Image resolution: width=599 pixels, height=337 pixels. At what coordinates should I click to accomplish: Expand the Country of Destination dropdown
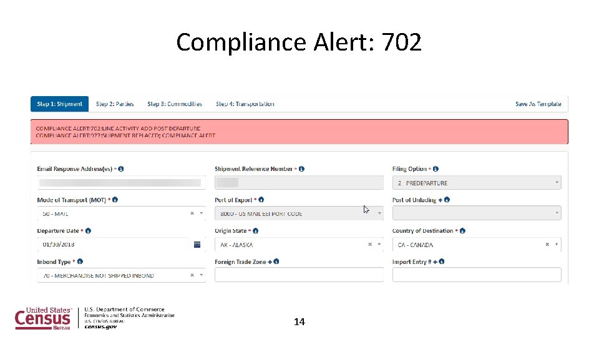[x=557, y=245]
